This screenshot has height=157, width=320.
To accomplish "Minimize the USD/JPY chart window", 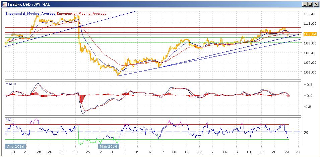I will click(x=305, y=4).
